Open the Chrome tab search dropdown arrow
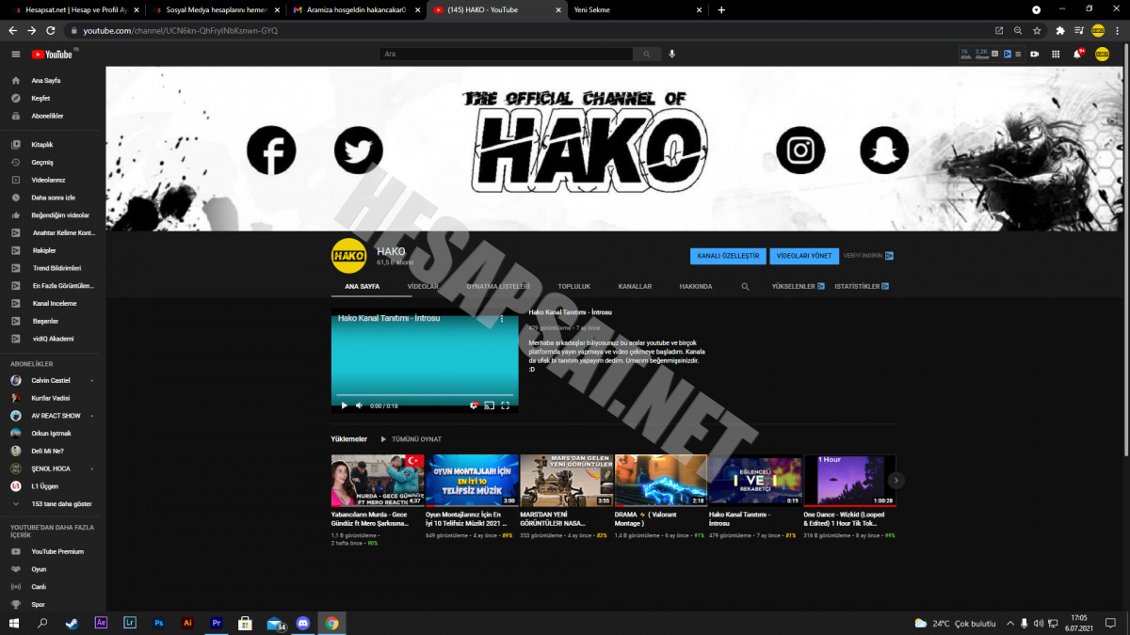 1037,9
